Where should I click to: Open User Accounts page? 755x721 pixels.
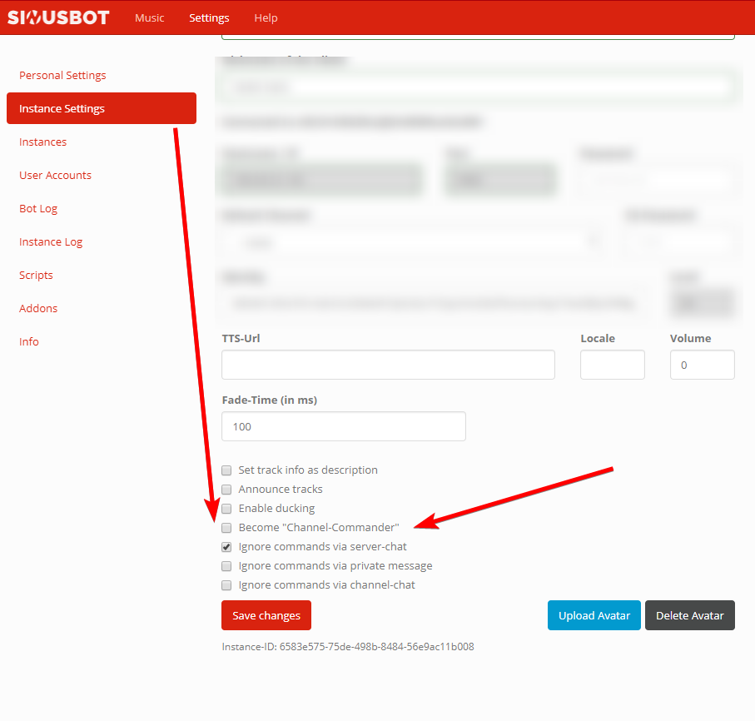55,175
